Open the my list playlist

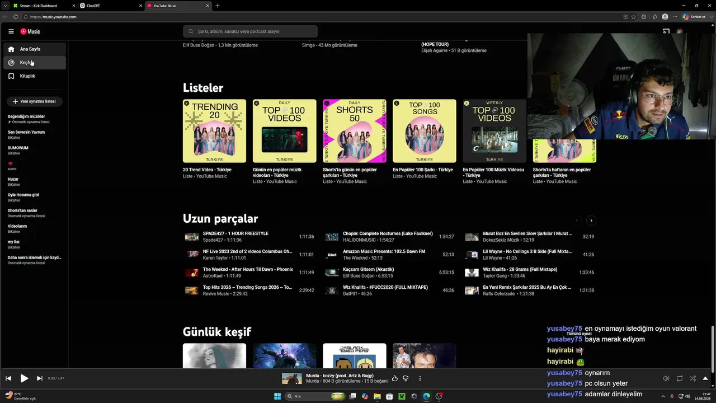pos(35,245)
